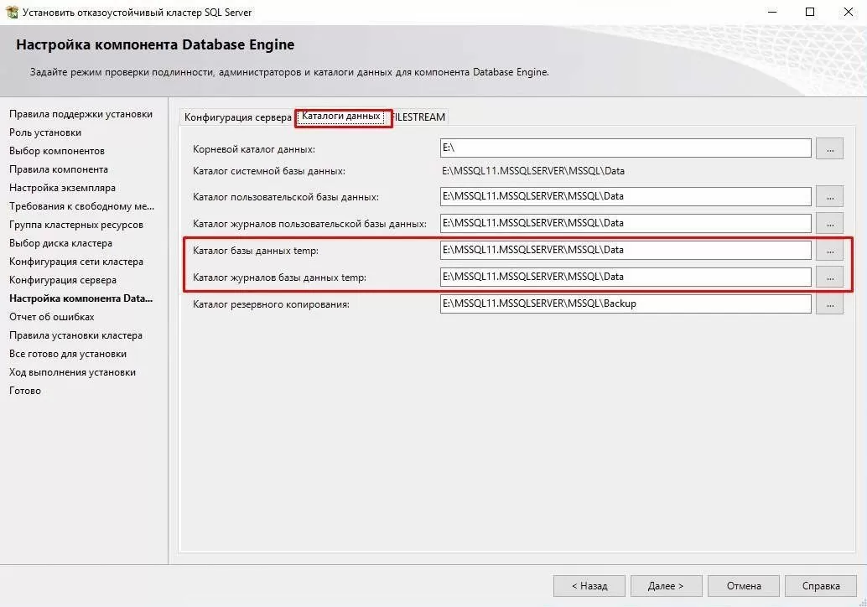
Task: Switch to the Конфигурация сервера tab
Action: click(x=238, y=117)
